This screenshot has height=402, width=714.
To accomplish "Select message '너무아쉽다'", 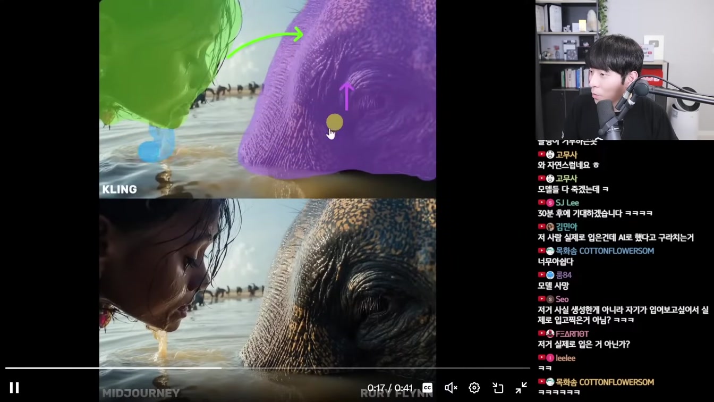I will 555,262.
